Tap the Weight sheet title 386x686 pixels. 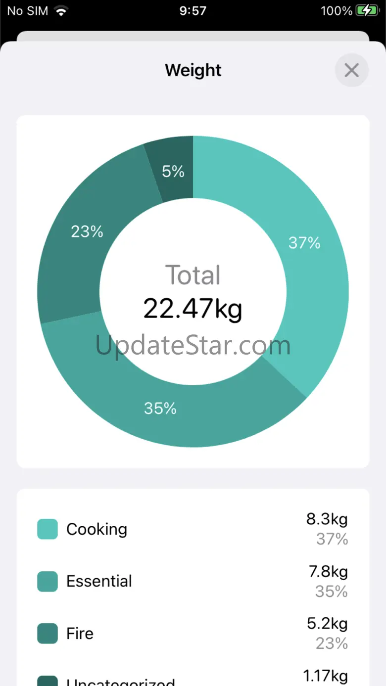click(x=193, y=70)
